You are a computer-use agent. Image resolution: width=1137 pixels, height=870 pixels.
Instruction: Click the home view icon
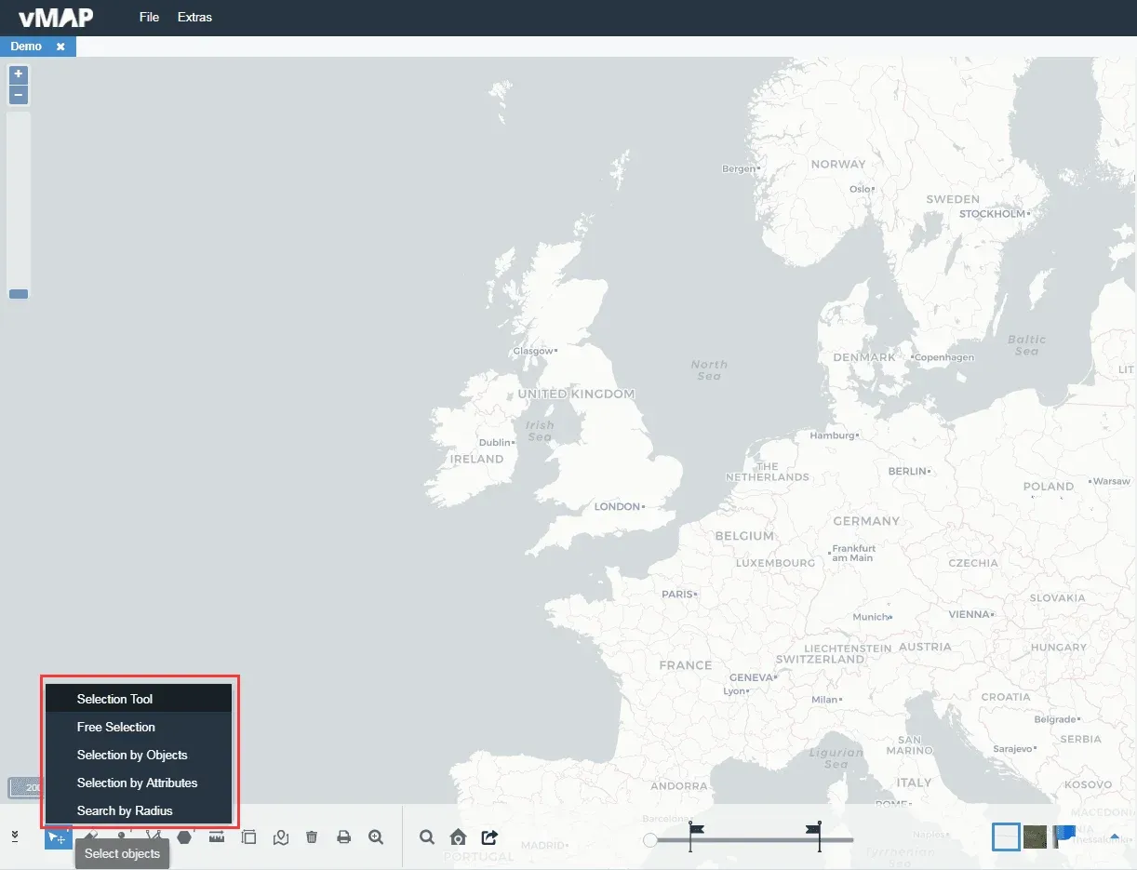(x=458, y=837)
